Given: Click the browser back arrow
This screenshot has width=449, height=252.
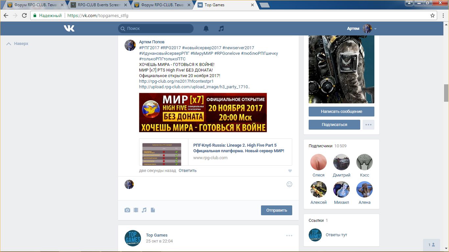Looking at the screenshot, I should [6, 15].
